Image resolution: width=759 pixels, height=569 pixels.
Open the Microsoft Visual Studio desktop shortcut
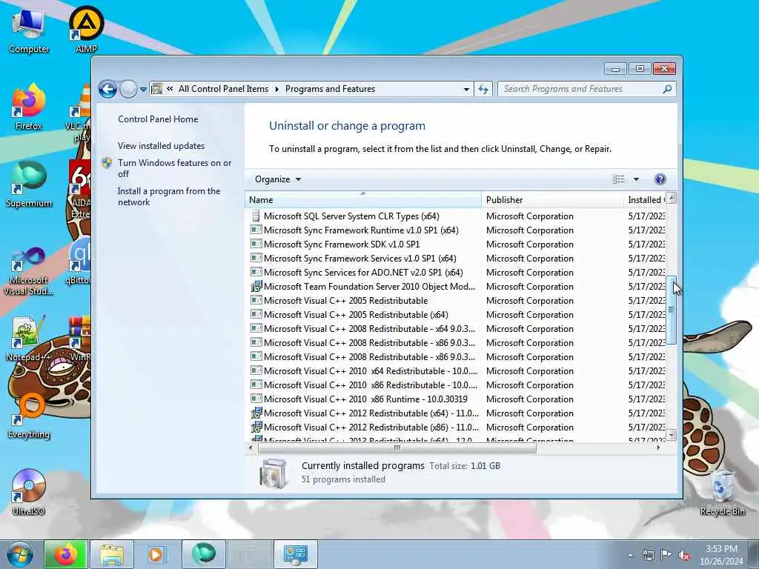(x=29, y=271)
